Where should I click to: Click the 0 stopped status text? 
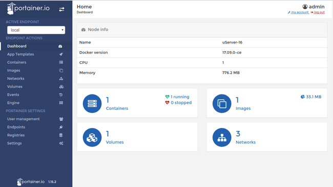(x=181, y=103)
